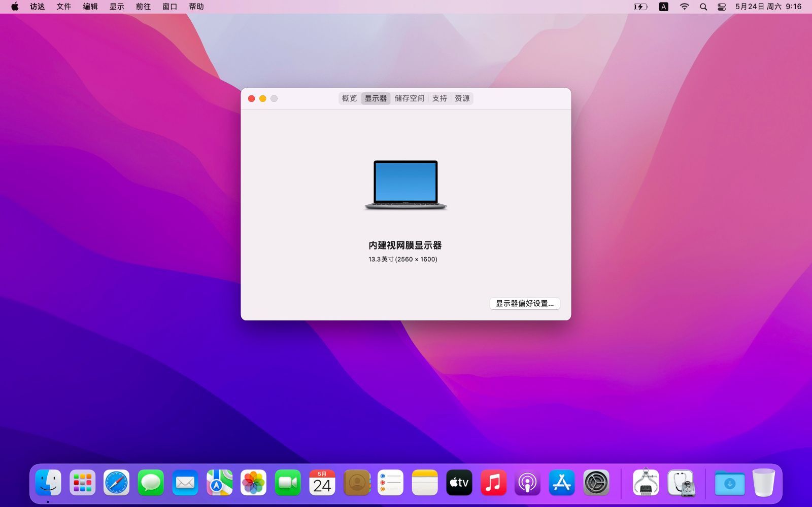Viewport: 812px width, 507px height.
Task: Open the 显示 menu in menu bar
Action: point(117,7)
